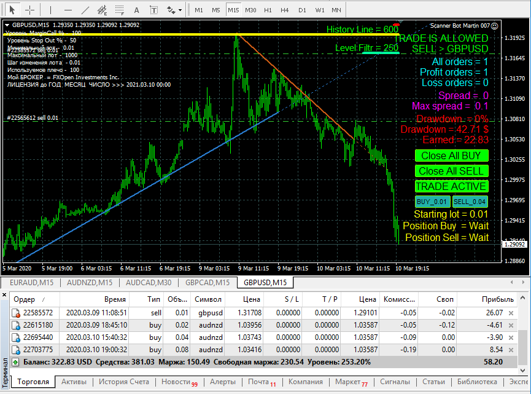Sort by the Ордер column header

(34, 299)
